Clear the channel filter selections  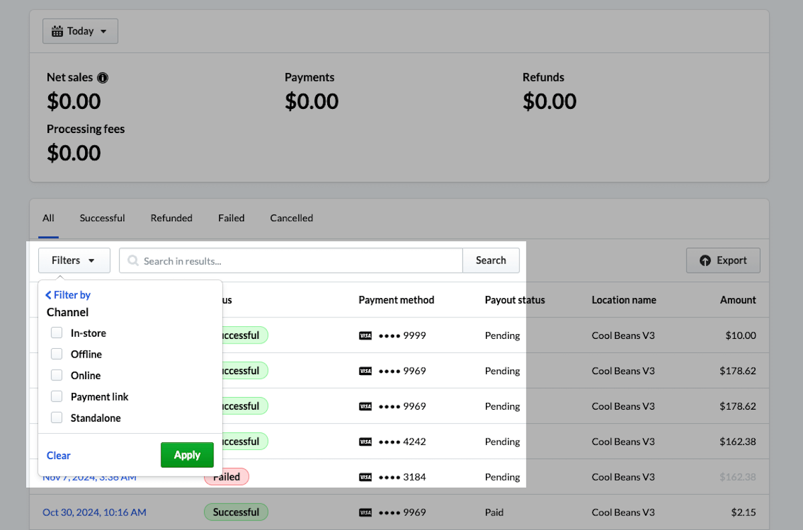pyautogui.click(x=58, y=455)
